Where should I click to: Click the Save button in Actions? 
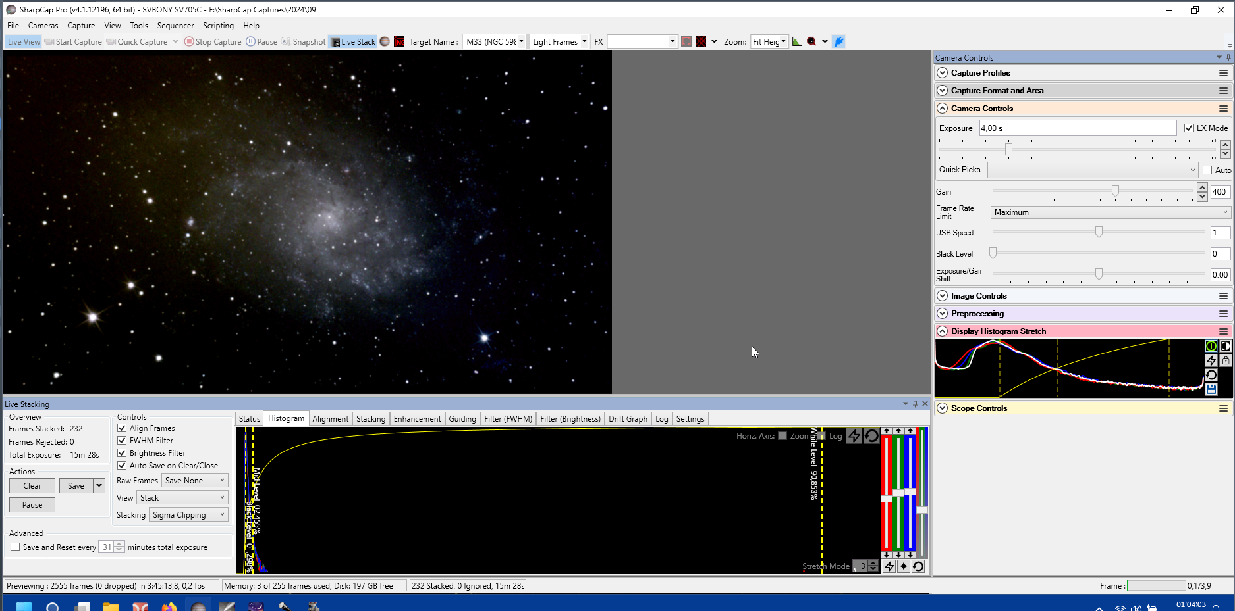click(76, 486)
